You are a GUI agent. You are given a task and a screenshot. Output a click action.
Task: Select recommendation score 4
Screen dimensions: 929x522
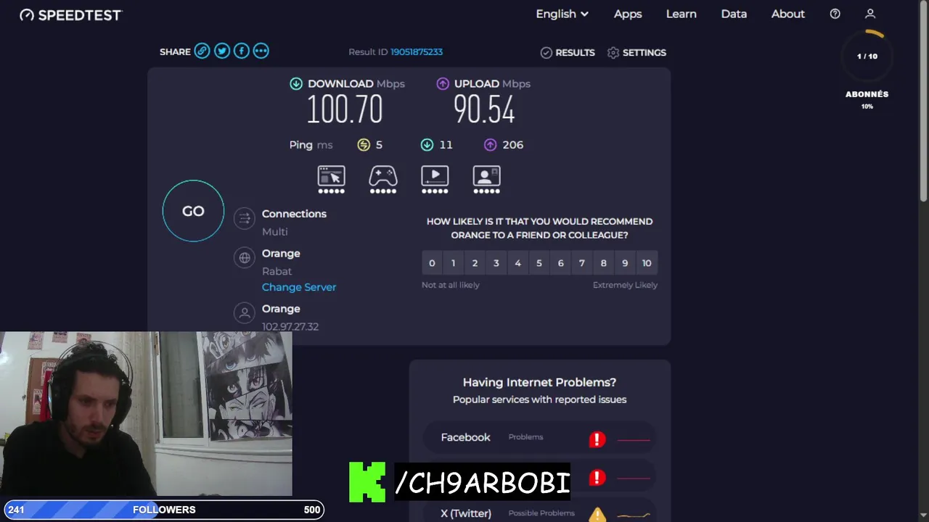517,263
